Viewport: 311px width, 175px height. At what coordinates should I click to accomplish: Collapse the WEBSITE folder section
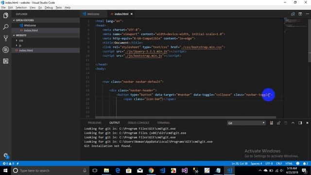coord(46,35)
